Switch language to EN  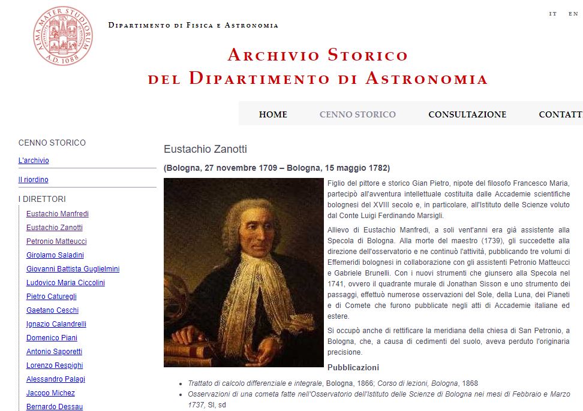[573, 14]
